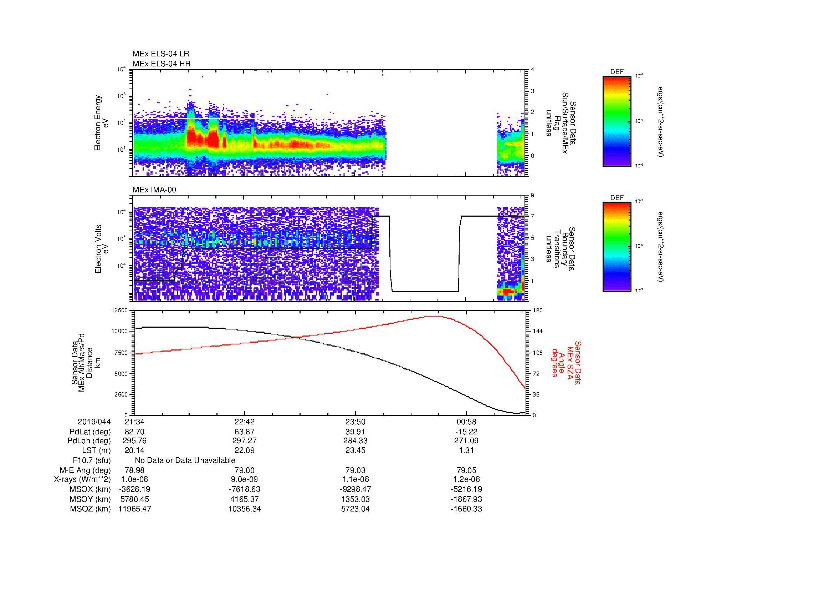This screenshot has width=834, height=590.
Task: Click the '2019/044' date label
Action: point(94,422)
